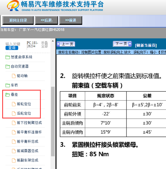Open the 自动变速器 tree item

[x=20, y=66]
